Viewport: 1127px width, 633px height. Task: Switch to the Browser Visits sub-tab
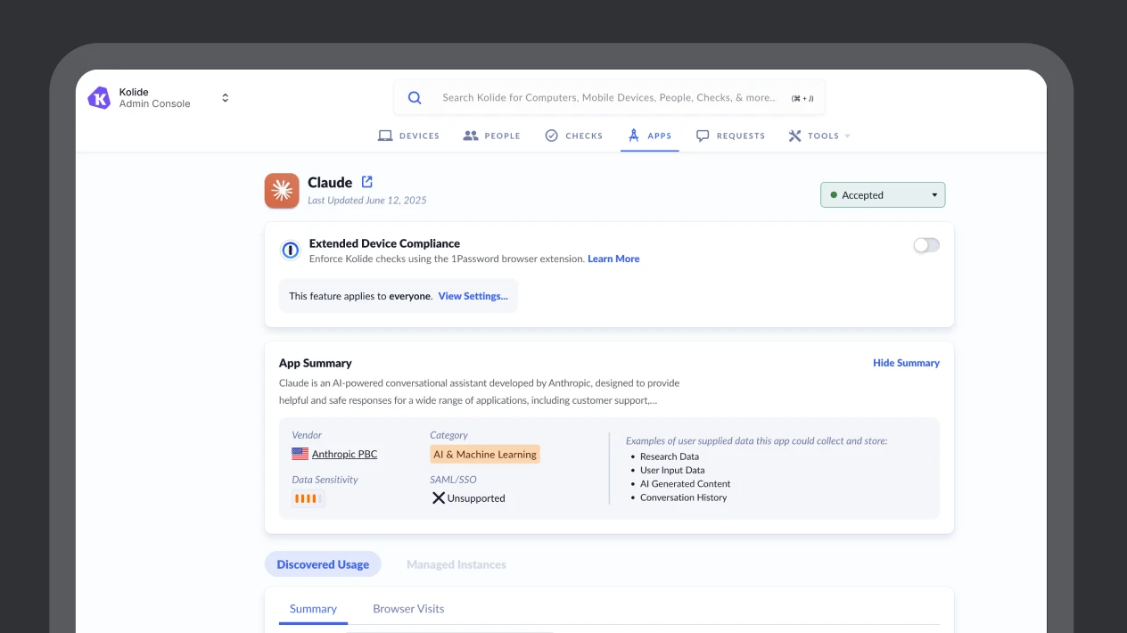[408, 609]
